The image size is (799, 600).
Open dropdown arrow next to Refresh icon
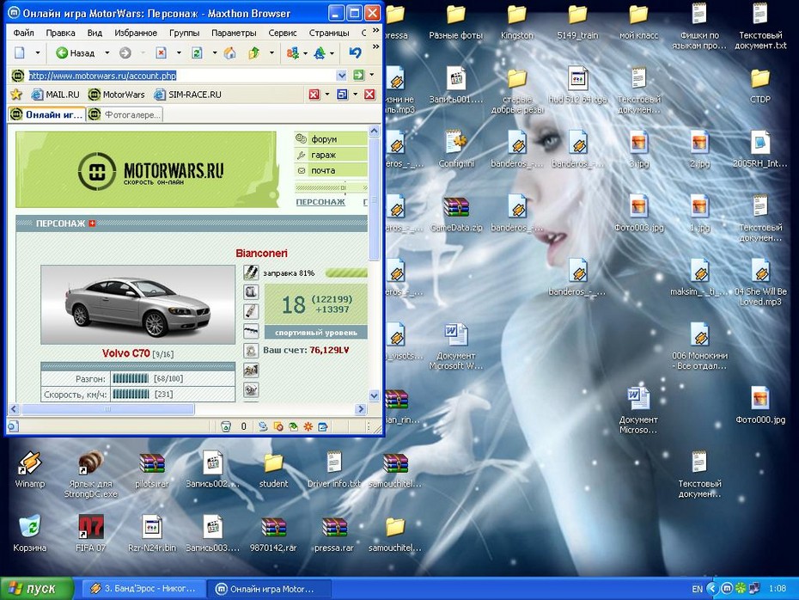coord(215,52)
